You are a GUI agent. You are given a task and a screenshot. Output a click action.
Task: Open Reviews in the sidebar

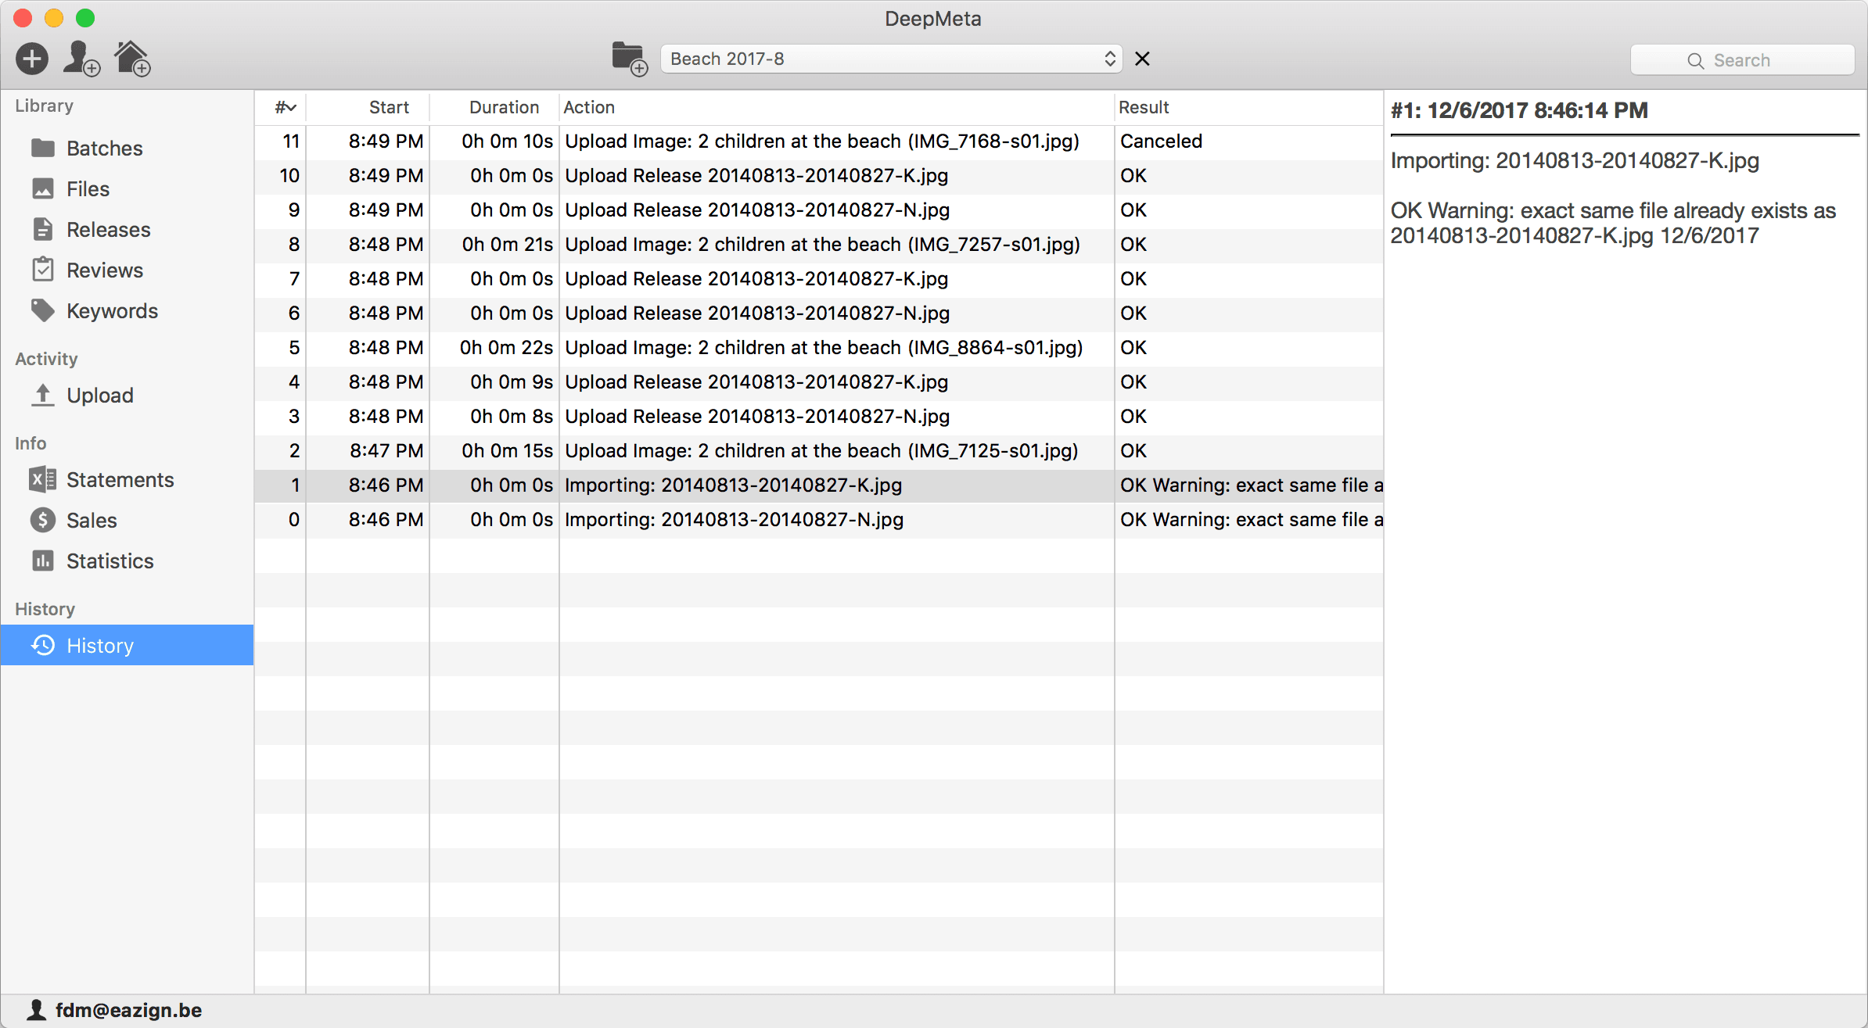point(127,270)
